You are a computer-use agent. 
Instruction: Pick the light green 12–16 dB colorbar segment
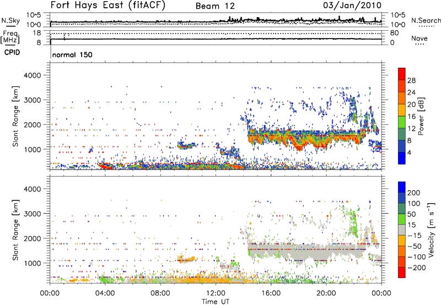click(402, 122)
